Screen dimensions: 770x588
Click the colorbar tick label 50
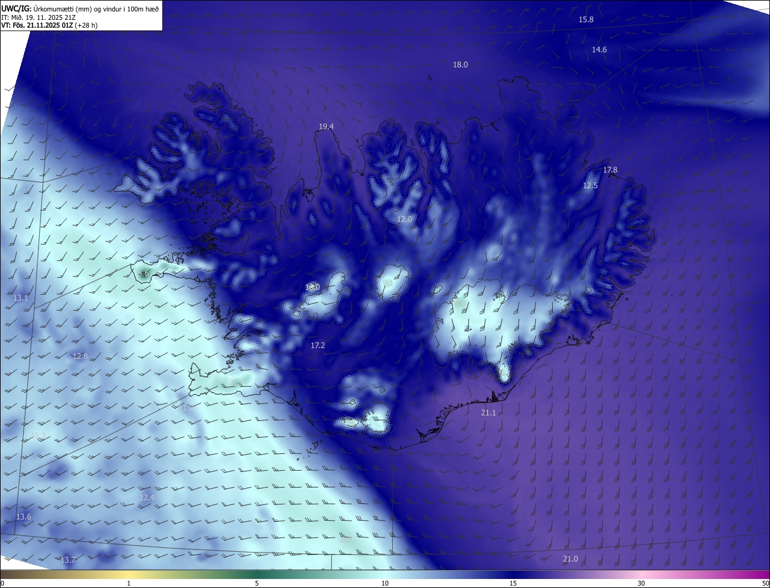(765, 583)
